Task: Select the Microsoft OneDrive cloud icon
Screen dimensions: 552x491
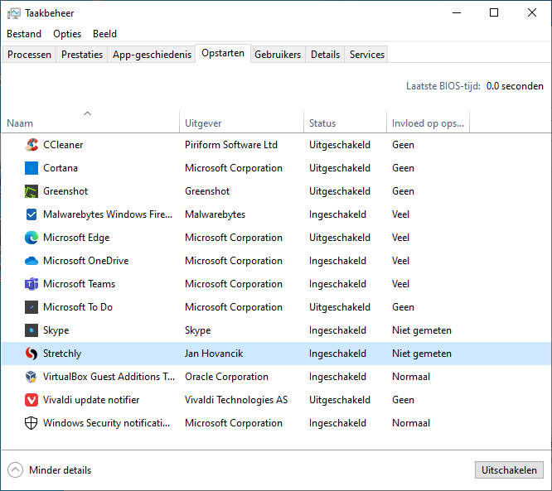Action: (31, 261)
